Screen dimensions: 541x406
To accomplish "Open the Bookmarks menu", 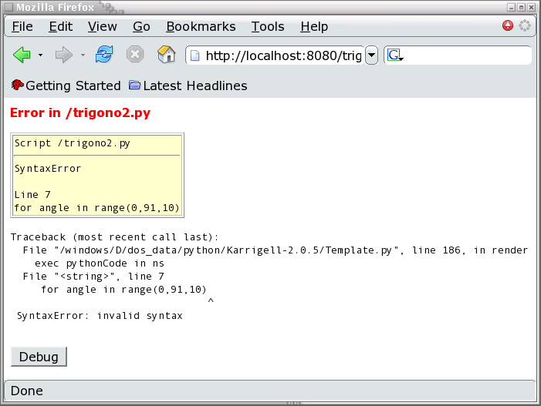I will pos(201,26).
